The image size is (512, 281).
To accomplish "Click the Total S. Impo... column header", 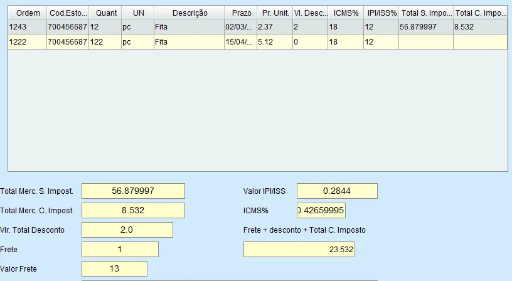I will click(x=426, y=13).
